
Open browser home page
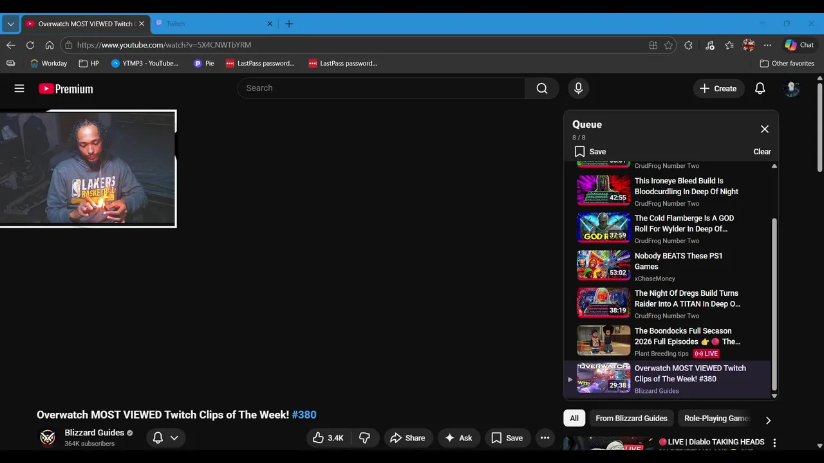[50, 45]
